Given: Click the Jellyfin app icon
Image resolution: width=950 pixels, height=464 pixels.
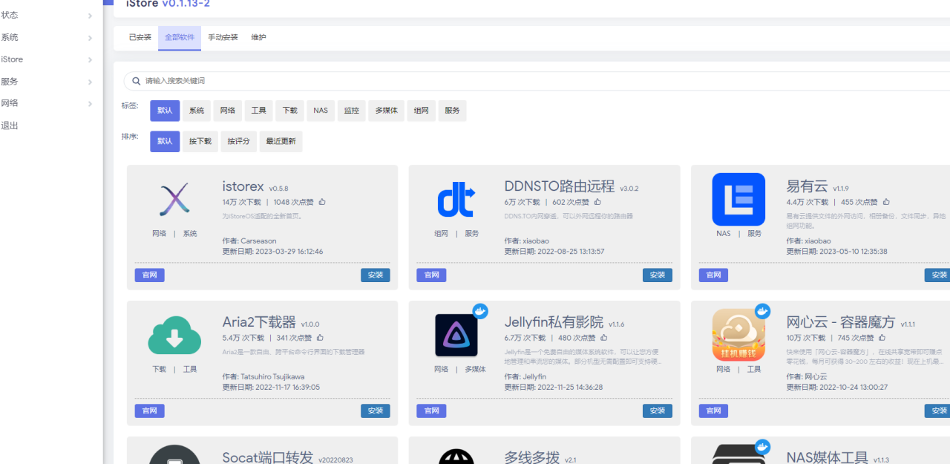Looking at the screenshot, I should (x=456, y=336).
